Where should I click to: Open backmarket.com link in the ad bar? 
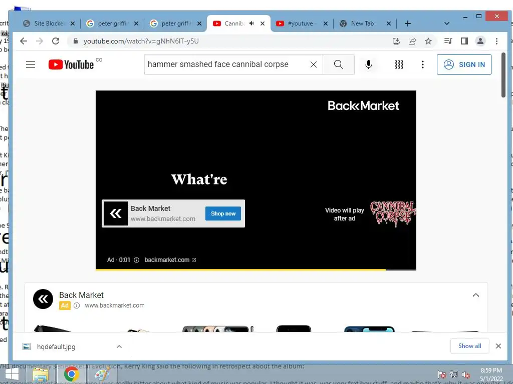point(170,260)
